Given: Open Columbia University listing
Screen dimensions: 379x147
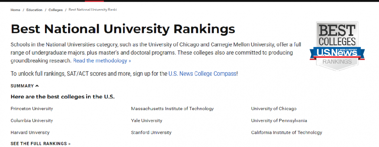Looking at the screenshot, I should [32, 120].
